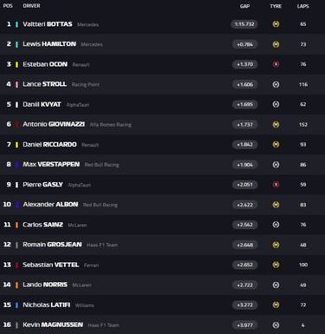
Task: Click Stroll's white hard tyre icon
Action: pyautogui.click(x=276, y=84)
